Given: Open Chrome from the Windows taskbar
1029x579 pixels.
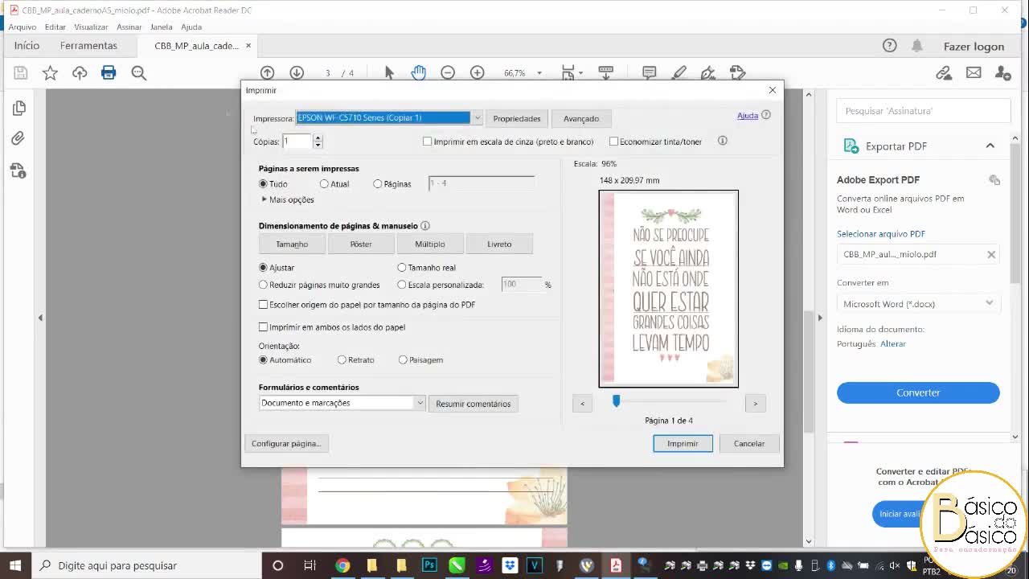Looking at the screenshot, I should tap(342, 565).
